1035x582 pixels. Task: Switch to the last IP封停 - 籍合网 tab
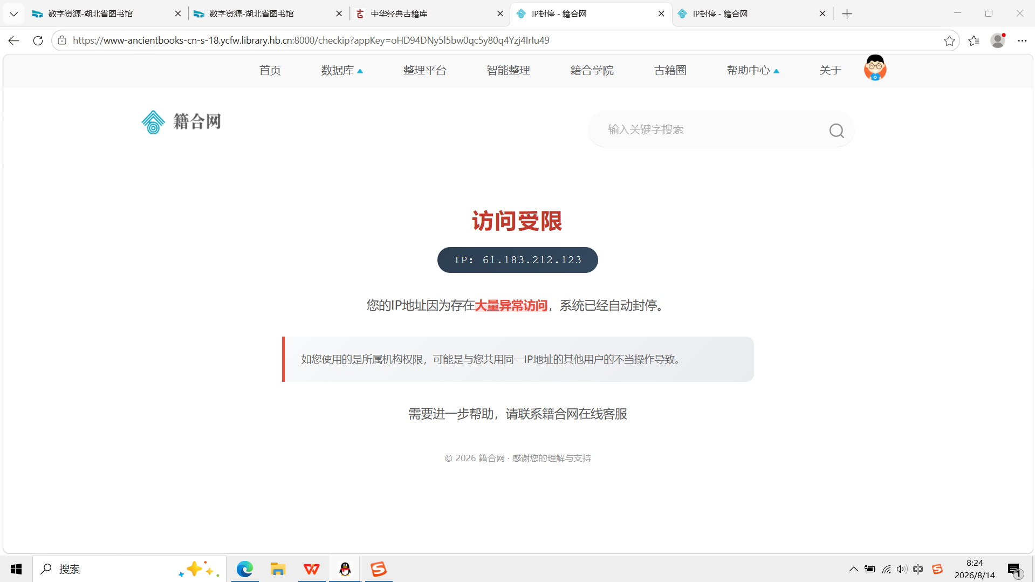pyautogui.click(x=752, y=14)
